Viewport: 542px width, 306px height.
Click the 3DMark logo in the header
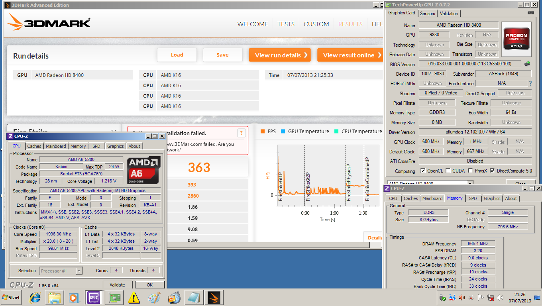coord(49,23)
